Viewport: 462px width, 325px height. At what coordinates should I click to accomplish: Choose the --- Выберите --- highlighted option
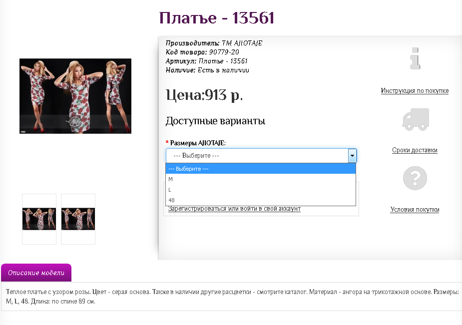coord(261,169)
